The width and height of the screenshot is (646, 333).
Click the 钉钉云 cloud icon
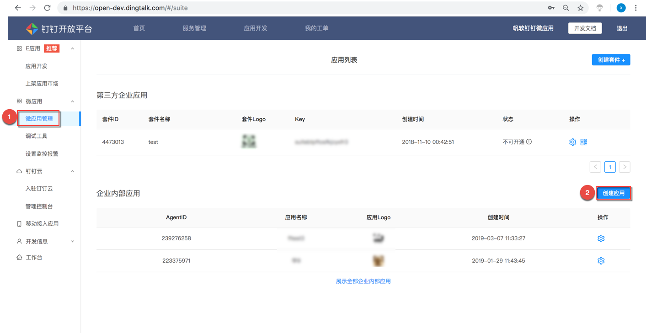point(19,171)
